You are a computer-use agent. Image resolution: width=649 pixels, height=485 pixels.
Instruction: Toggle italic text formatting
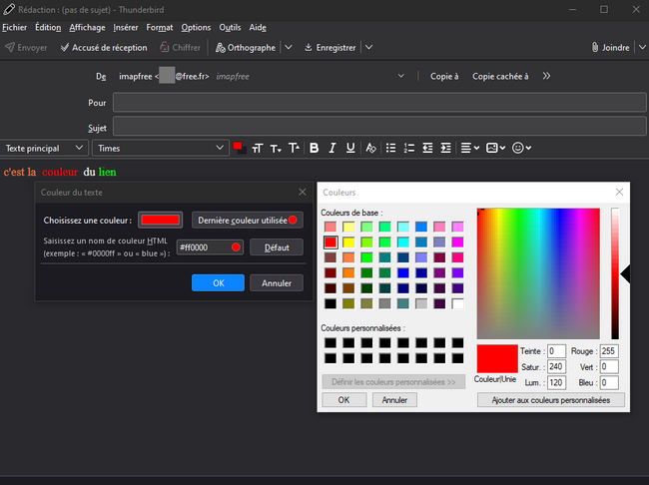coord(331,148)
